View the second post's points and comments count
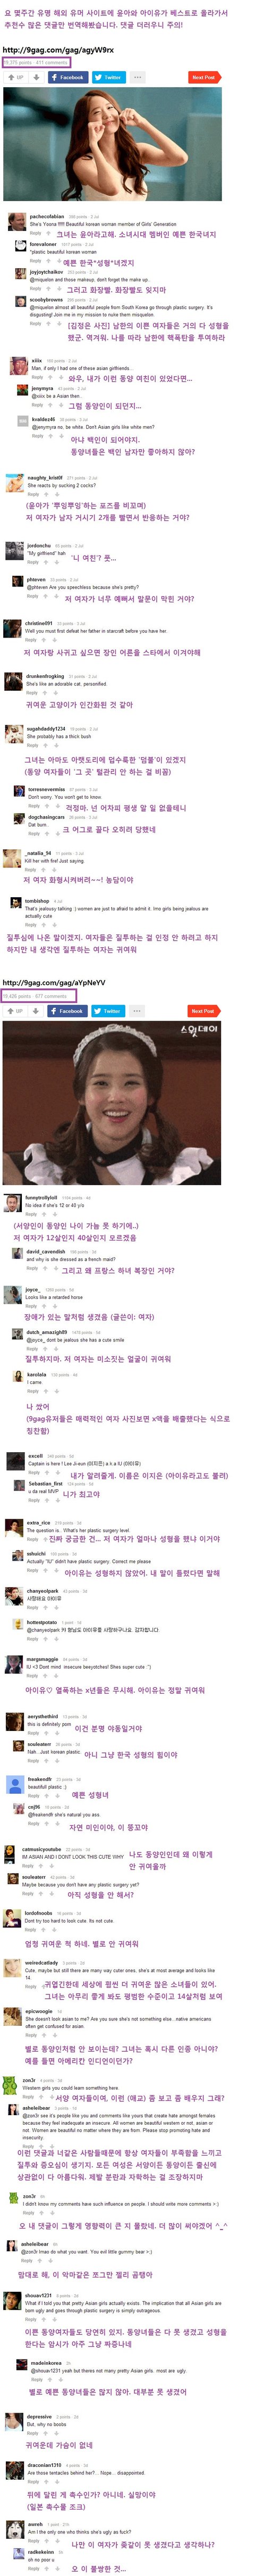255x2576 pixels. 36,996
